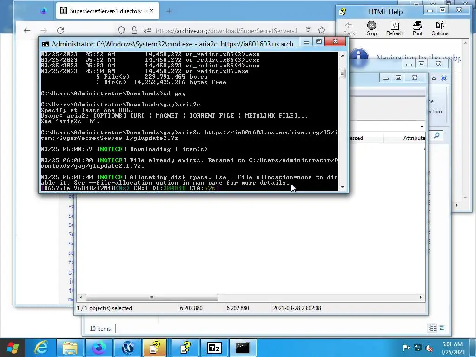Click the Firefox address bar URL
The height and width of the screenshot is (357, 476).
point(226,31)
